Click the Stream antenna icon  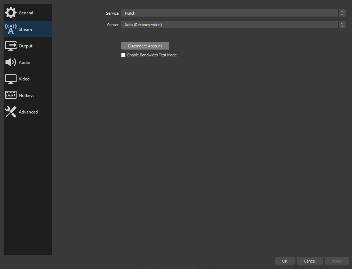tap(11, 29)
